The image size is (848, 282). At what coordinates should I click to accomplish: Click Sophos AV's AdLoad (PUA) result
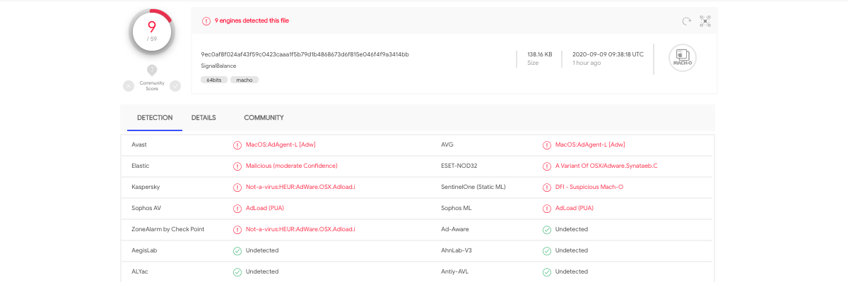point(265,208)
